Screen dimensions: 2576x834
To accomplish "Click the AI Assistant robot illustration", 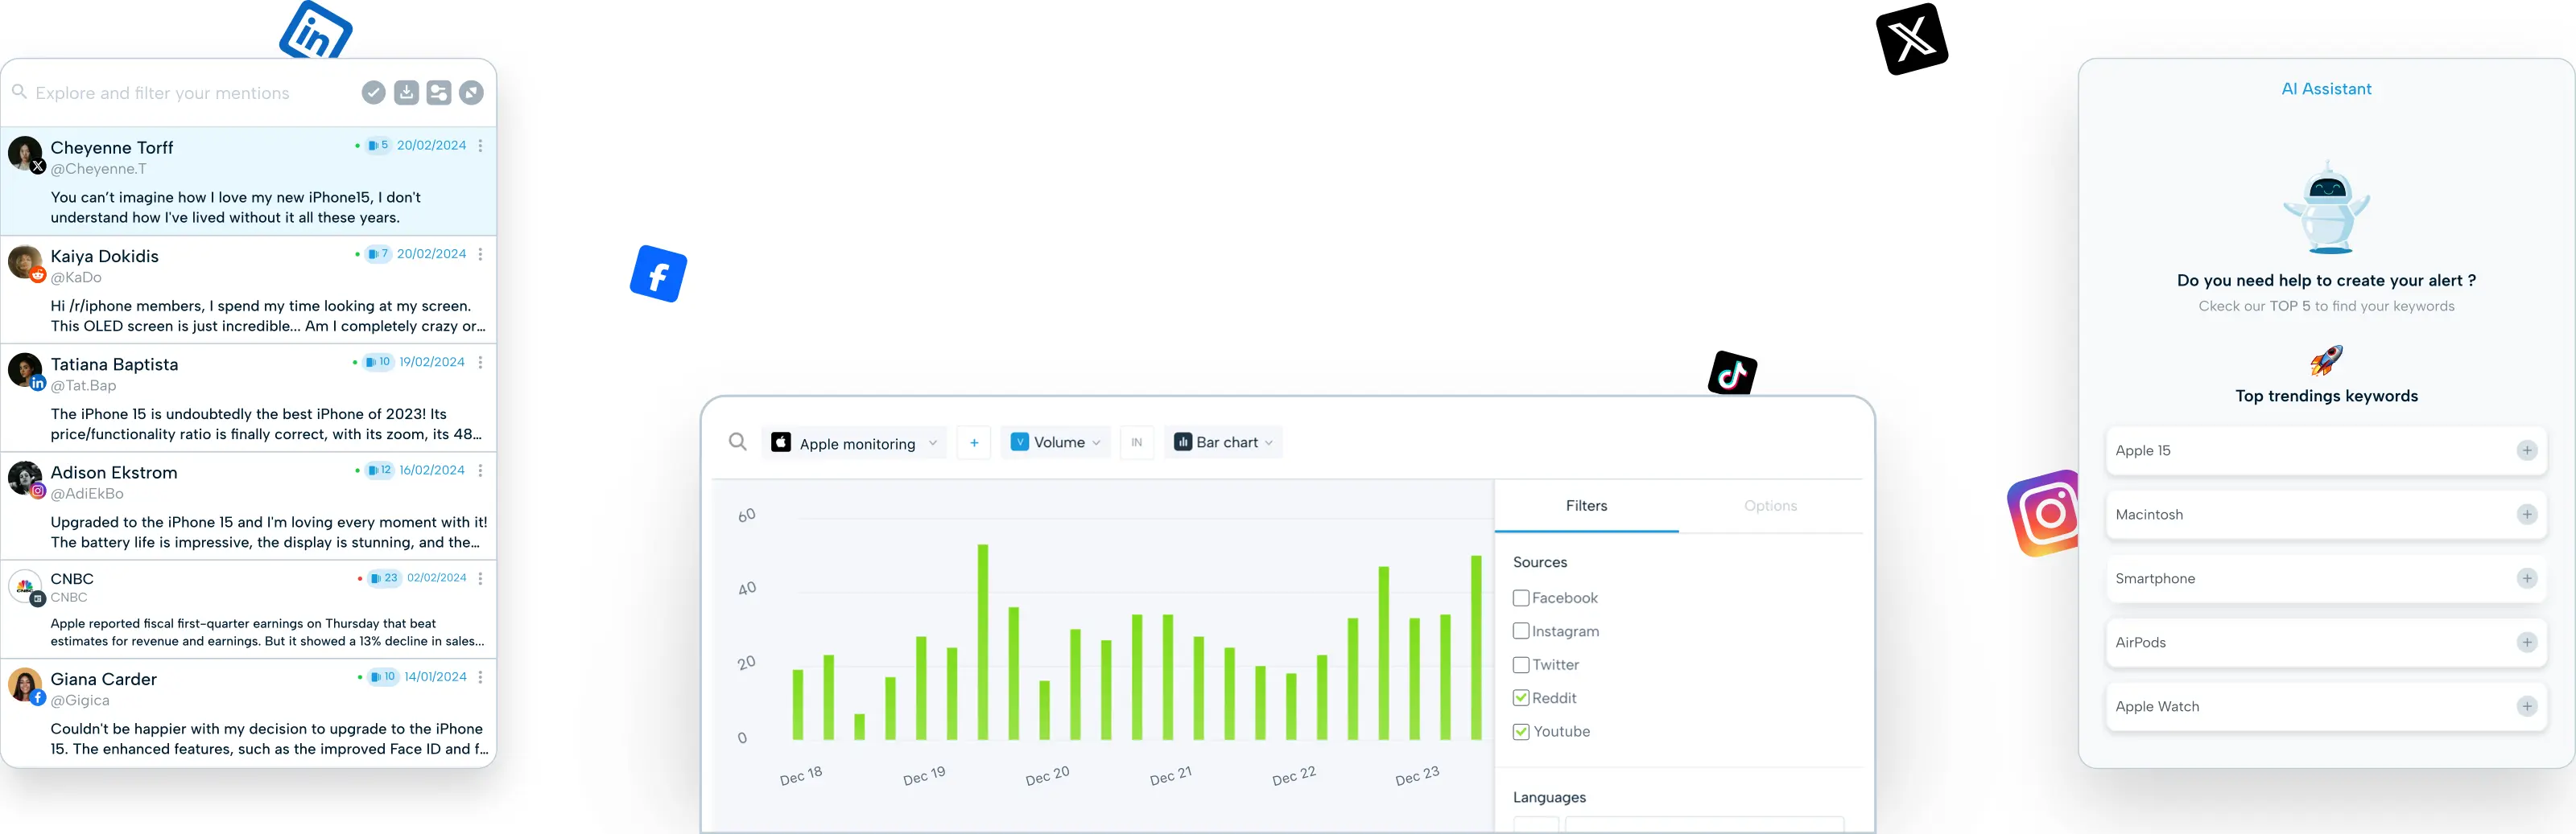I will pos(2327,207).
